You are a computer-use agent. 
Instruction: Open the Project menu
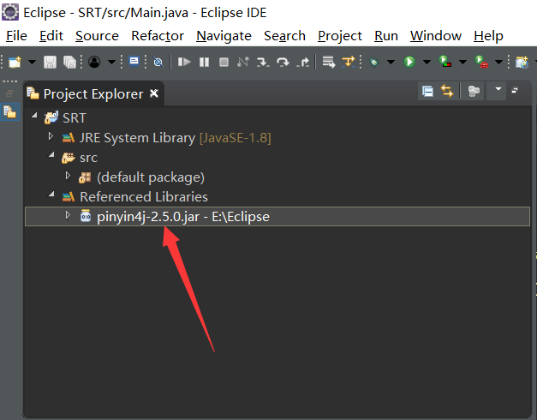(340, 36)
